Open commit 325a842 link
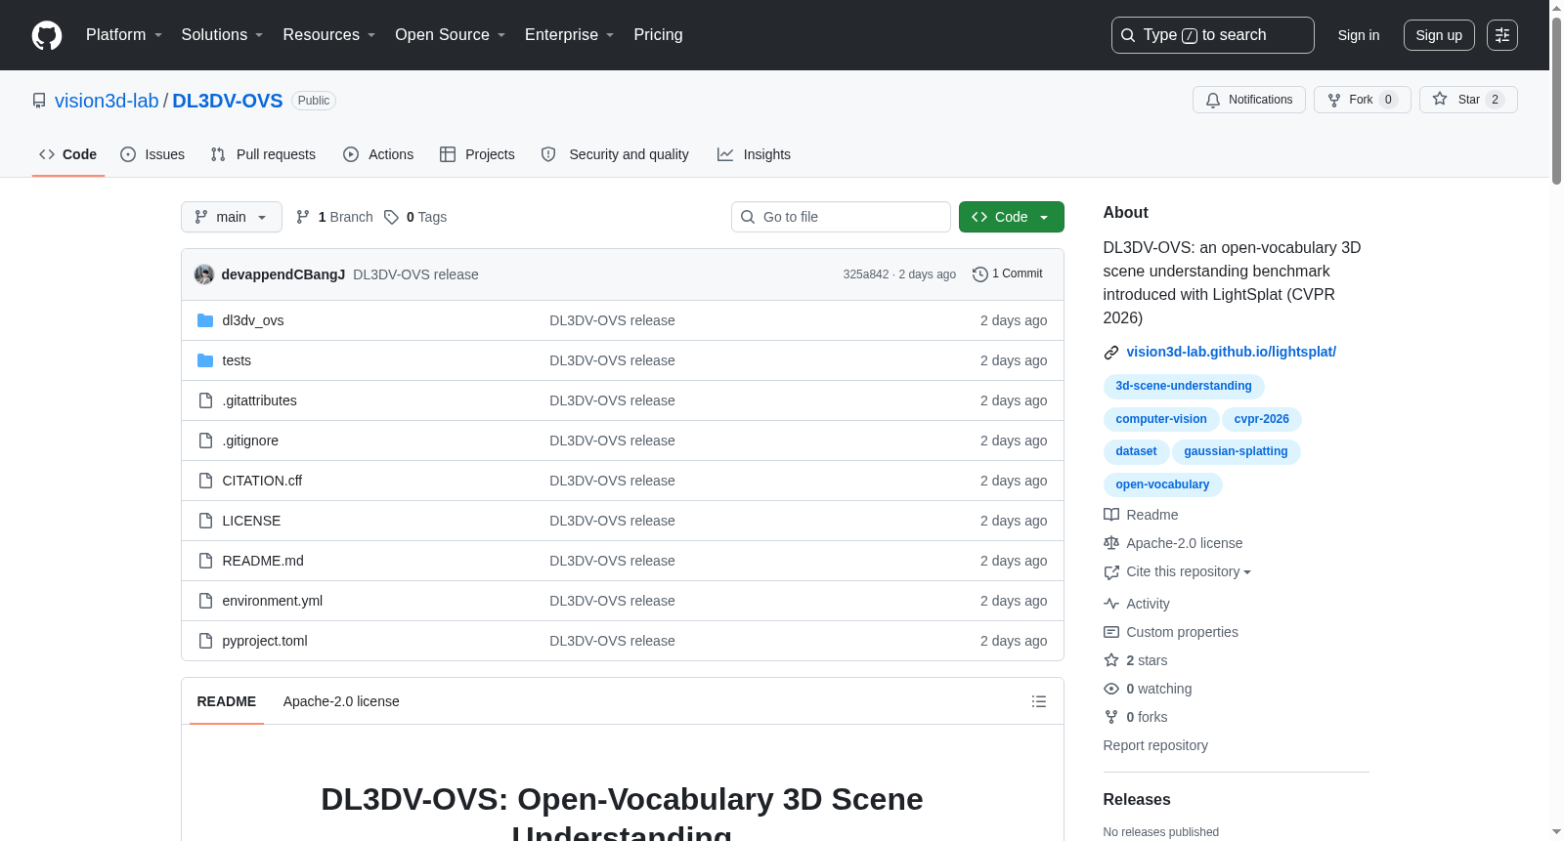The width and height of the screenshot is (1564, 841). pos(866,274)
